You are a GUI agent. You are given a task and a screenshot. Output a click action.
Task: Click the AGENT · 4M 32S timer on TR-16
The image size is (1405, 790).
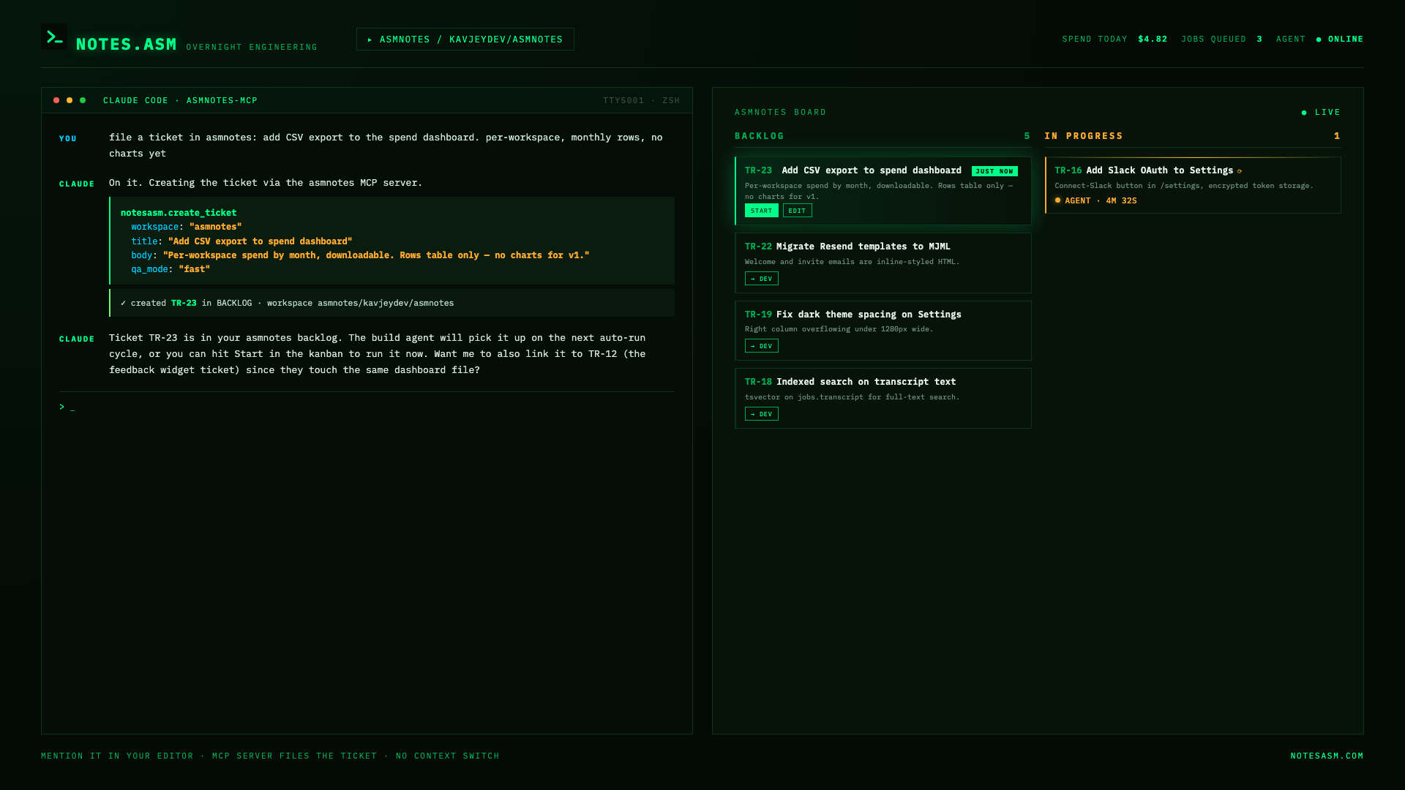tap(1101, 200)
